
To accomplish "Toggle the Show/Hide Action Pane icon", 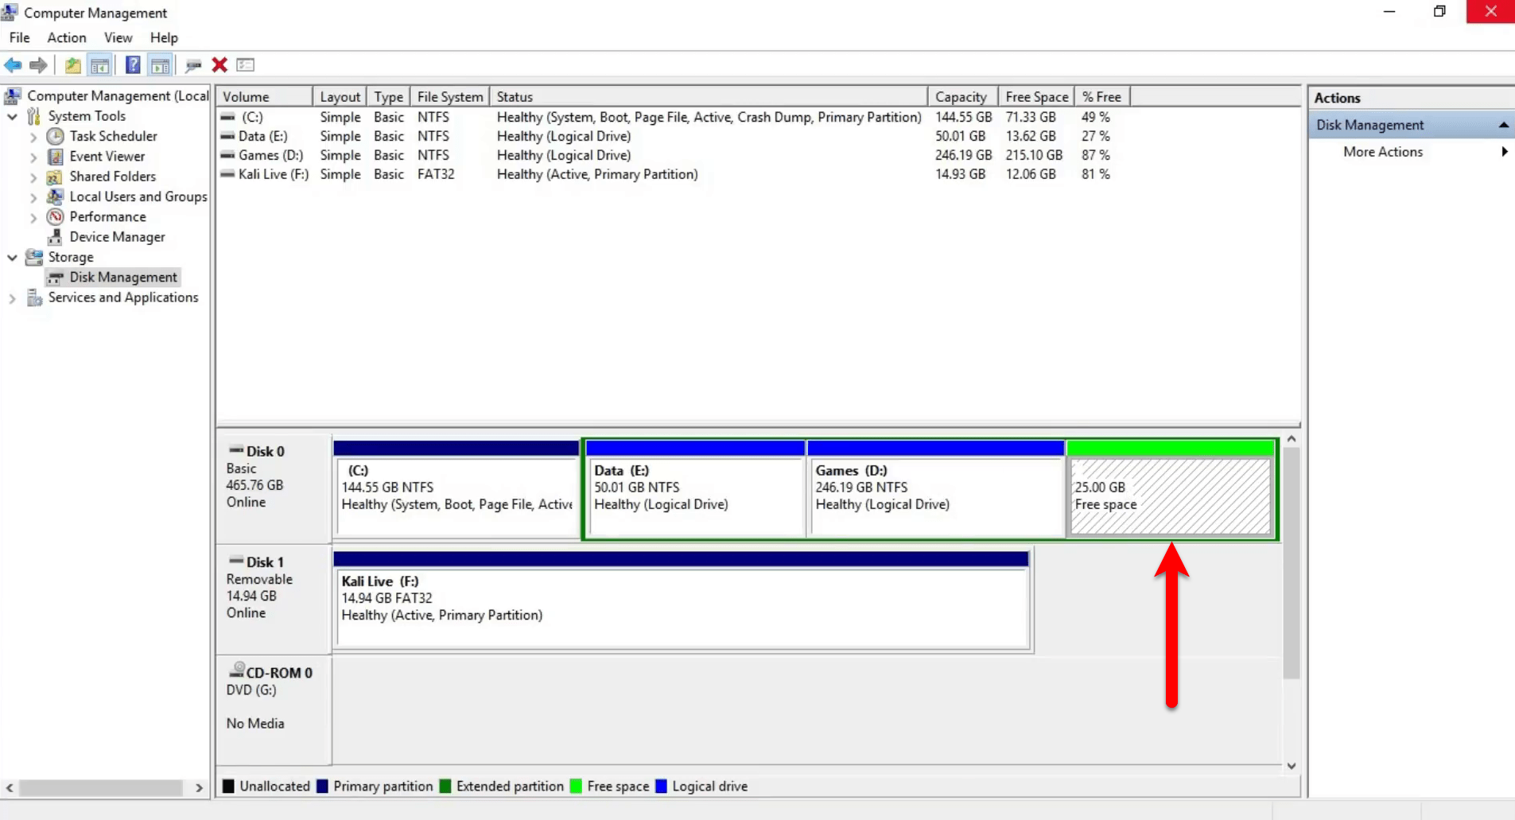I will coord(160,65).
